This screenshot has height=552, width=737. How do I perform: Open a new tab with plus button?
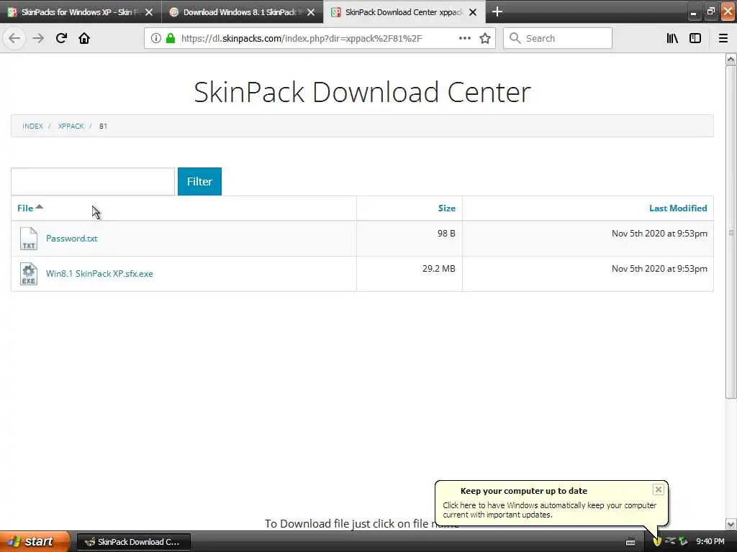click(x=497, y=11)
